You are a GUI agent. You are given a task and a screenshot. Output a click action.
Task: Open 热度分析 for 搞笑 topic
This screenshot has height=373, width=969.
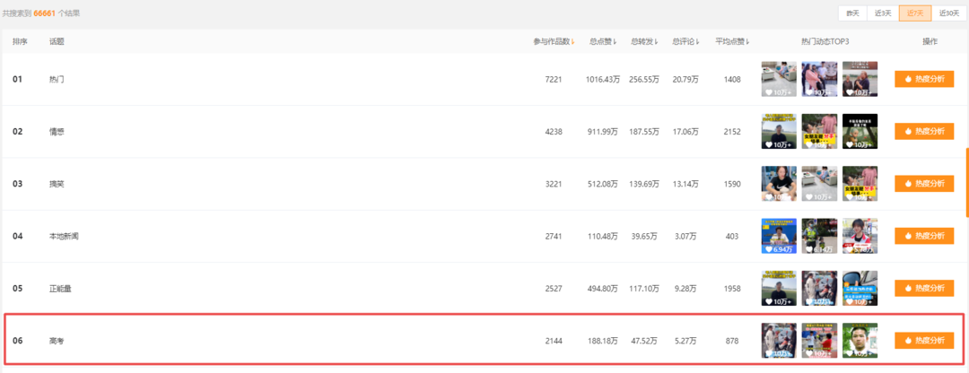coord(924,184)
